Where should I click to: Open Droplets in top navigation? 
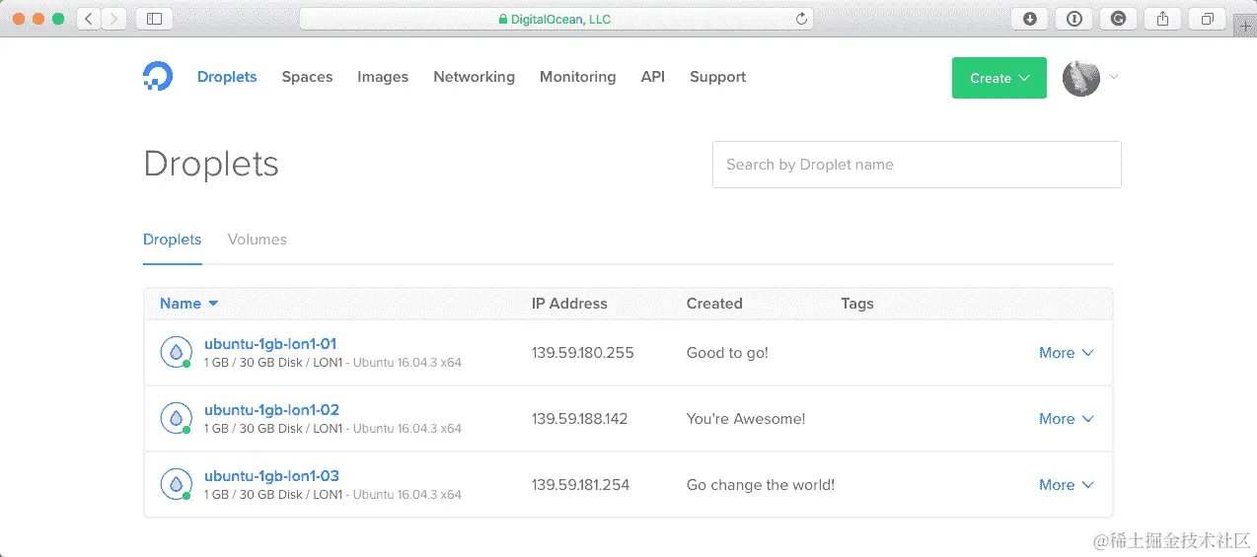(x=227, y=77)
